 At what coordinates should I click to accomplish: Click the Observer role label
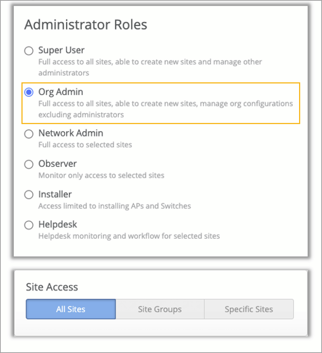[x=58, y=164]
